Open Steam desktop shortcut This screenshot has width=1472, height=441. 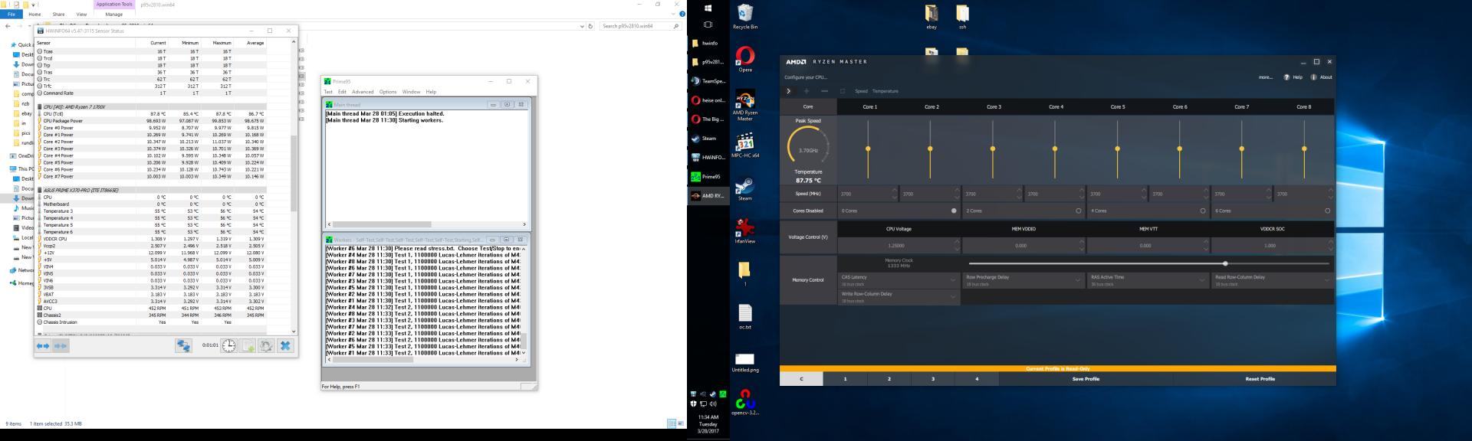744,189
